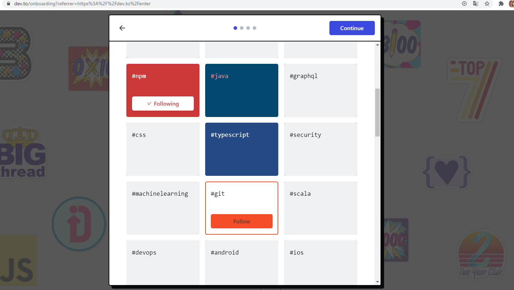View site information via the lock icon
Screen dimensions: 514x290
[9, 4]
